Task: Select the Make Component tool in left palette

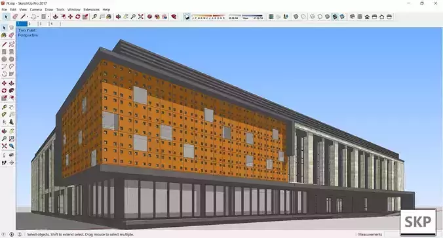Action: click(x=11, y=28)
